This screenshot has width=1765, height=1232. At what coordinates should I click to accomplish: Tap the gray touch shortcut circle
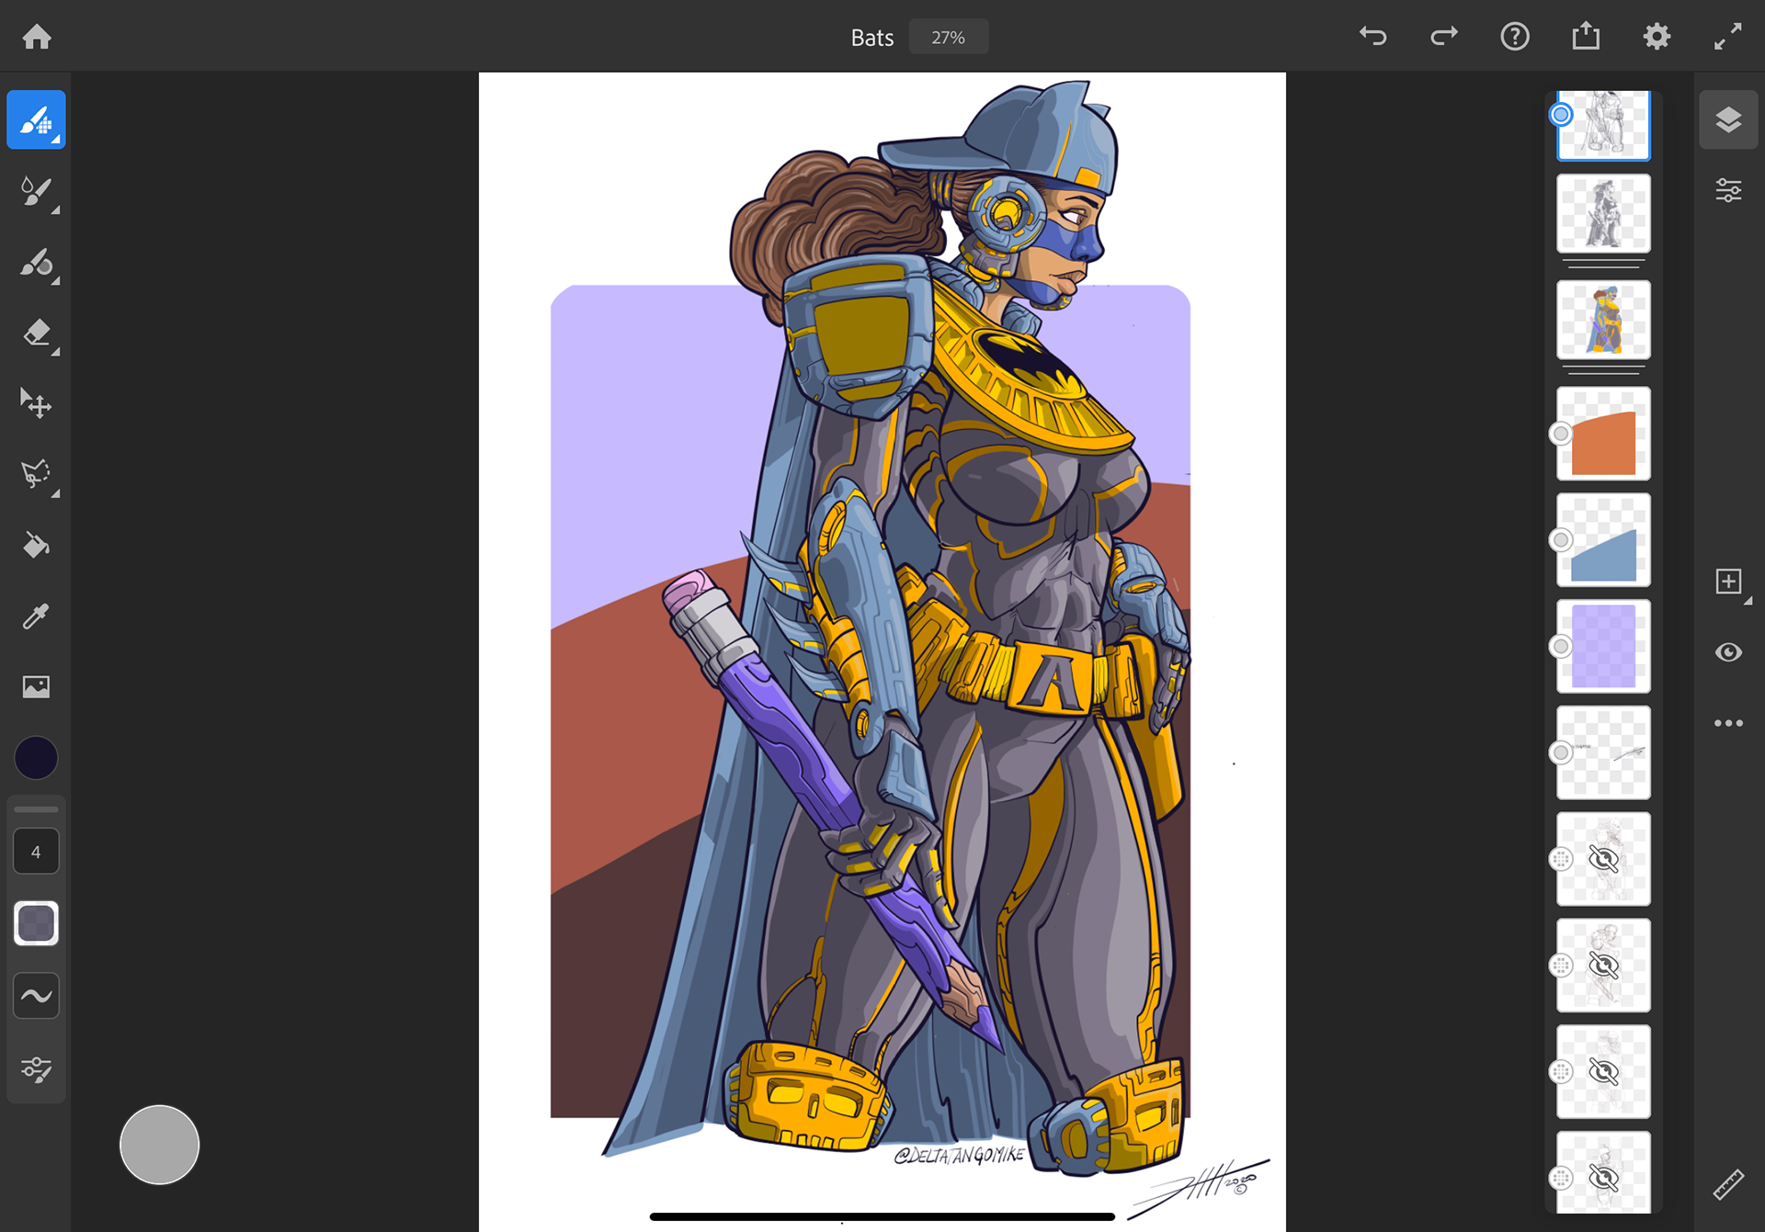[159, 1145]
